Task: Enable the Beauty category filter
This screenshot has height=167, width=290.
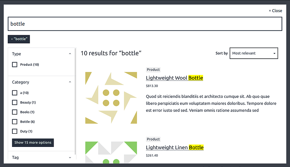Action: click(x=15, y=102)
